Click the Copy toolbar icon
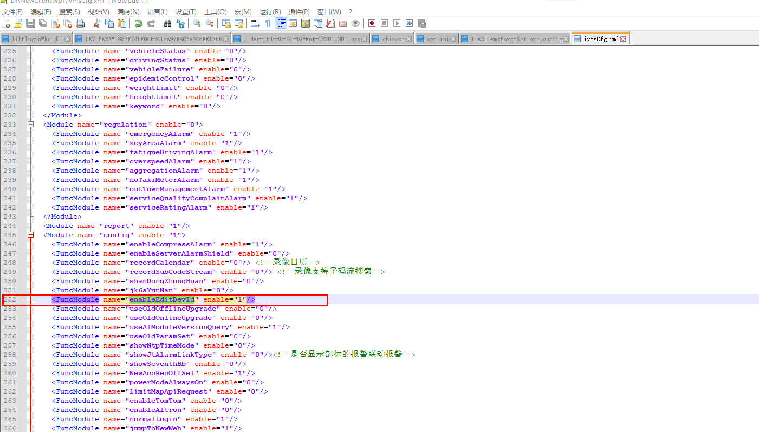This screenshot has width=759, height=432. click(x=109, y=23)
